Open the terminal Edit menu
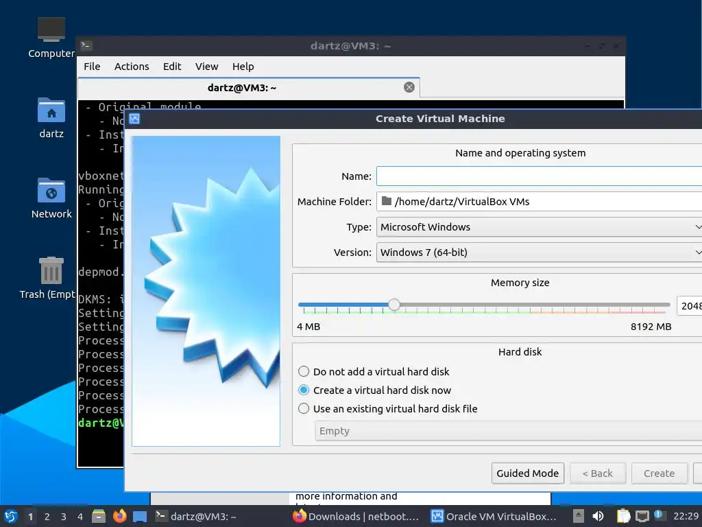The image size is (702, 527). pyautogui.click(x=172, y=67)
